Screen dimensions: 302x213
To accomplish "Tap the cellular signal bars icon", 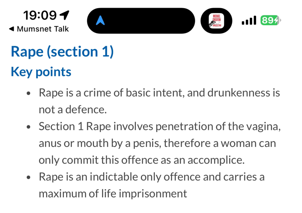I will (x=249, y=21).
